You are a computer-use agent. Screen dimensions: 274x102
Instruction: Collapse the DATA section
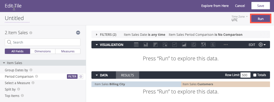(x=97, y=75)
